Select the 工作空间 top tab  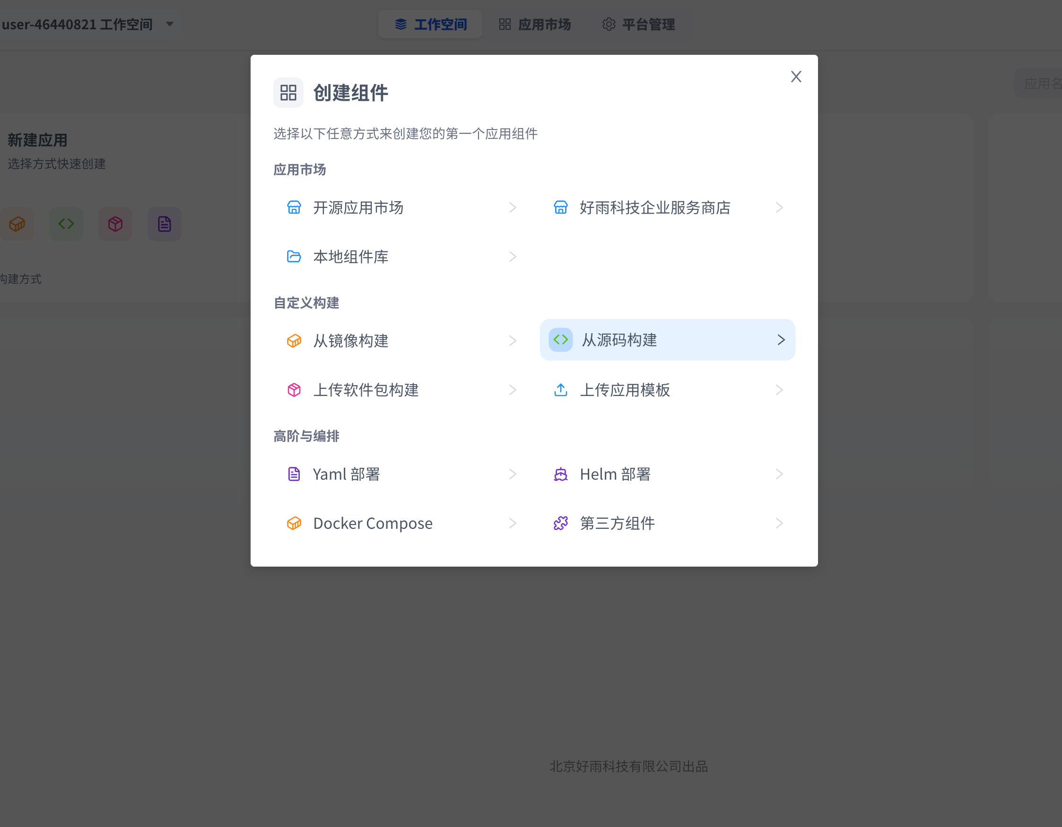(x=430, y=24)
